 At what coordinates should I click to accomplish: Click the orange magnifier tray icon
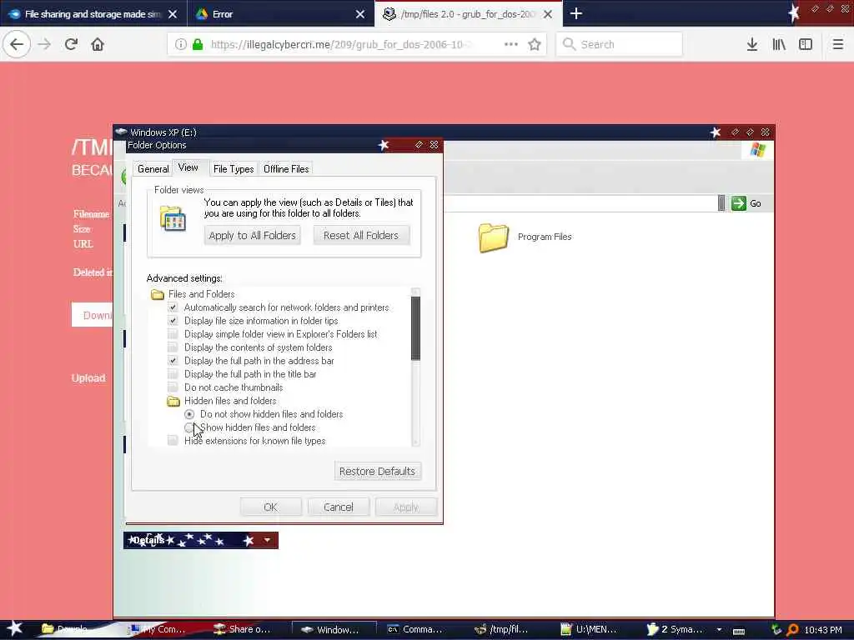(792, 630)
